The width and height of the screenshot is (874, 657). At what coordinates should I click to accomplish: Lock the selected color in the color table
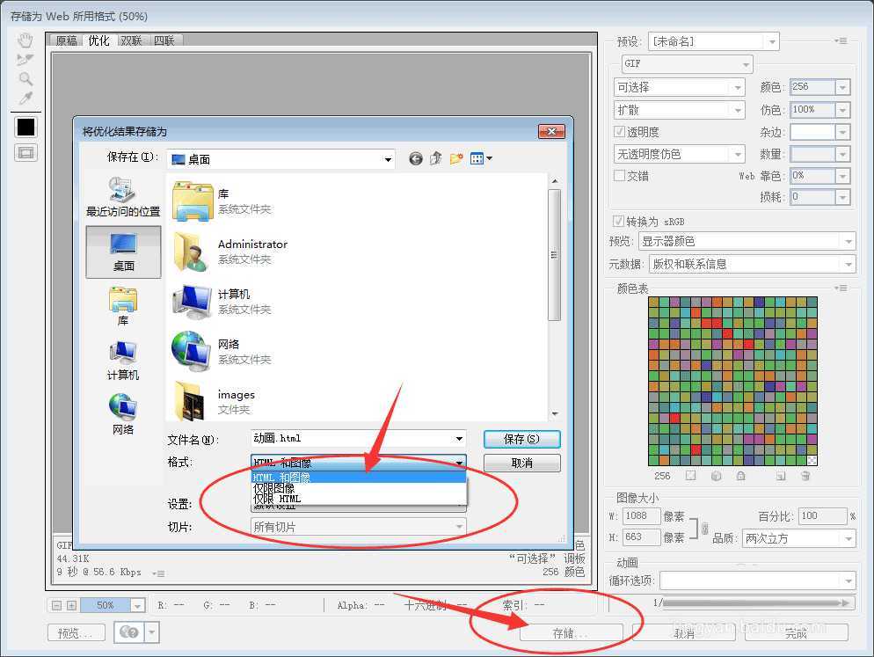tap(740, 476)
